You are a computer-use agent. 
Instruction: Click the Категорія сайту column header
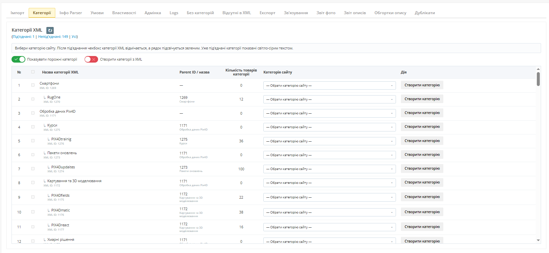(x=278, y=72)
